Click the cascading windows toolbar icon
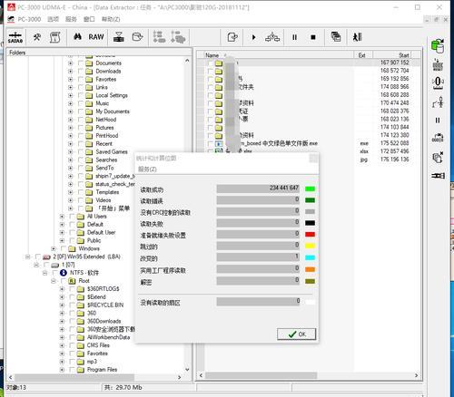 coord(336,37)
